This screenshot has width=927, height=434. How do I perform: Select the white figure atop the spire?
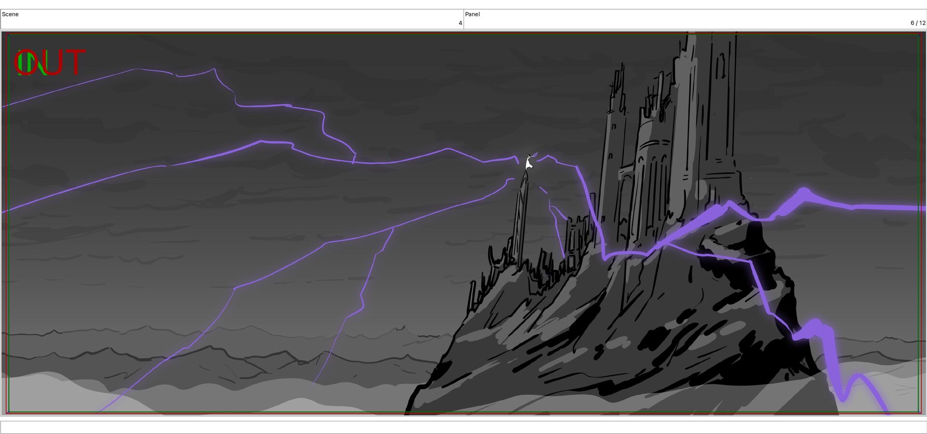pyautogui.click(x=529, y=162)
